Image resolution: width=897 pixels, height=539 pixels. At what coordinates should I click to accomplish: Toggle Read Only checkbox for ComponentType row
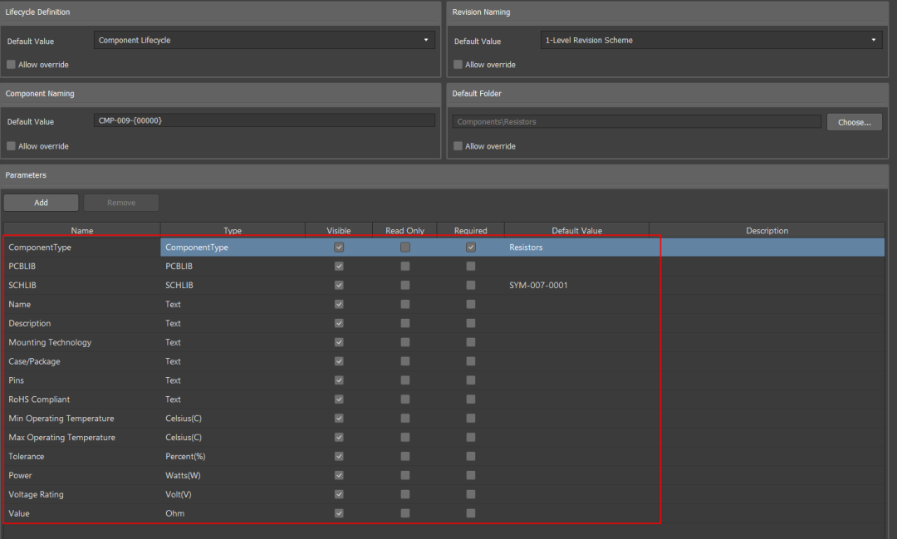click(x=405, y=247)
